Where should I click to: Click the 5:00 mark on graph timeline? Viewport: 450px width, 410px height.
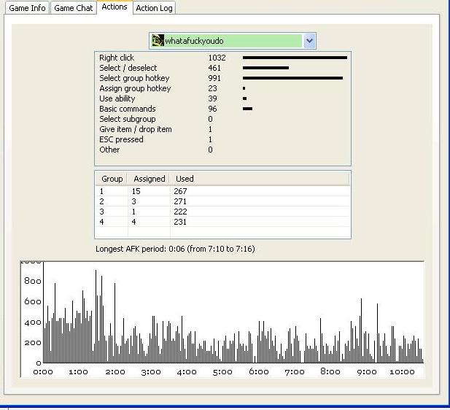pyautogui.click(x=222, y=372)
